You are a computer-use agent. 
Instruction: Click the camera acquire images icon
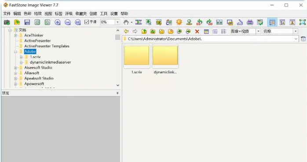coord(7,22)
